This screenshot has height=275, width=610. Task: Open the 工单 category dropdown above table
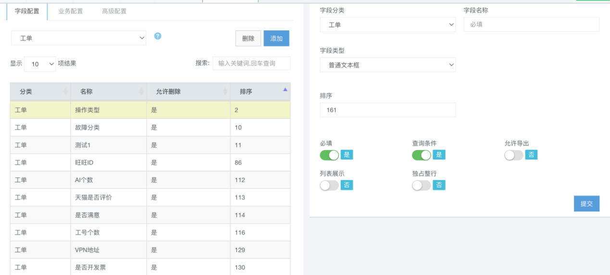pos(79,38)
